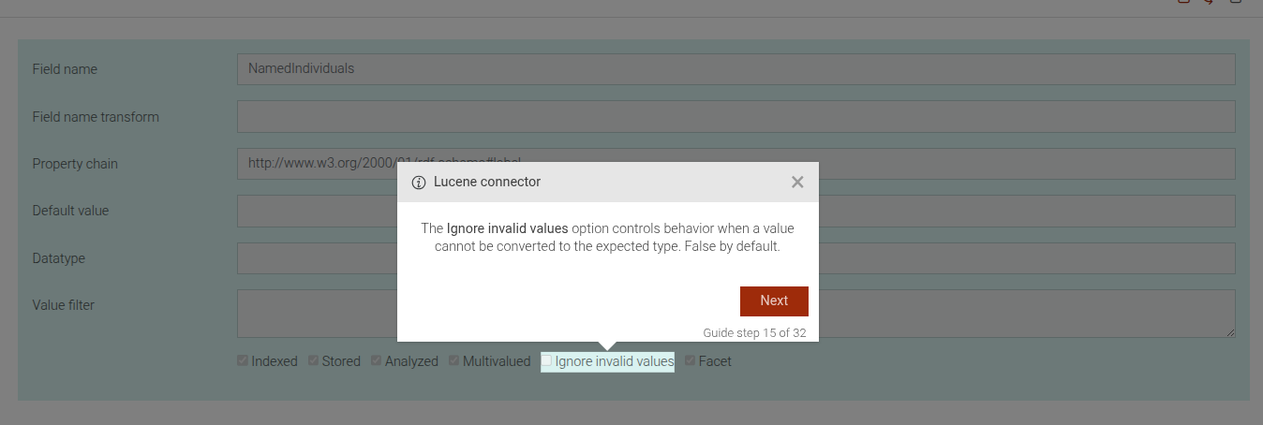Screen dimensions: 1263x425
Task: Click the Datatype label text
Action: tap(59, 258)
